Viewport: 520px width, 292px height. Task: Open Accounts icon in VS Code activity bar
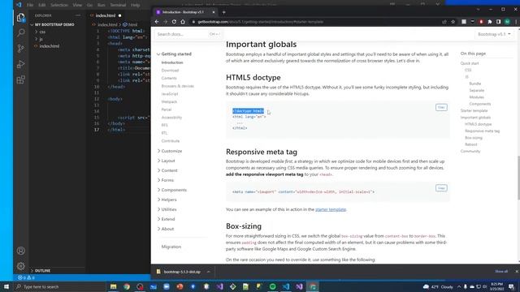point(20,251)
